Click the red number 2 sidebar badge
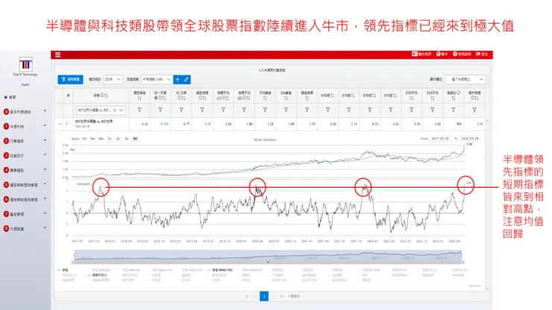Screen dimensions: 552x310 pyautogui.click(x=6, y=141)
